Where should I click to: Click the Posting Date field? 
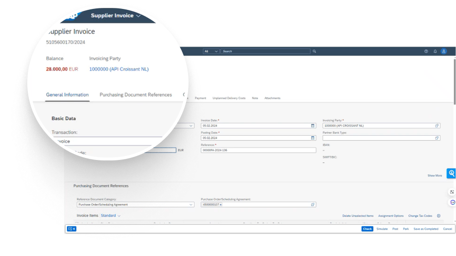click(x=258, y=138)
